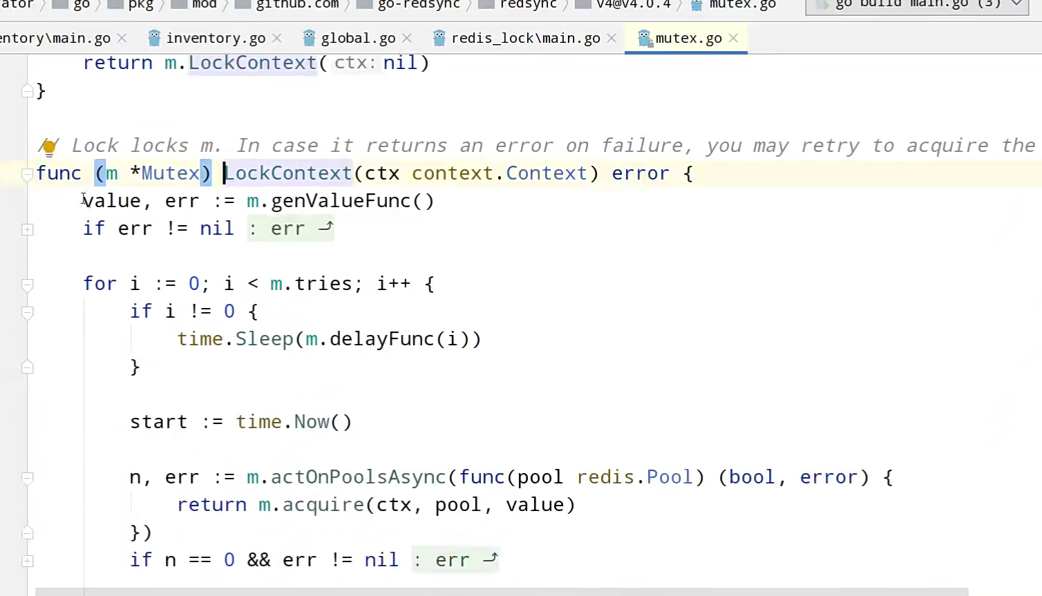Image resolution: width=1042 pixels, height=596 pixels.
Task: Click the folded ': err' placeholder after 'if err != nil'
Action: pyautogui.click(x=290, y=229)
